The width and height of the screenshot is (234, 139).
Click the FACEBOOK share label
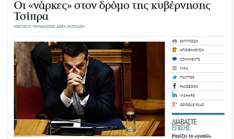[189, 86]
